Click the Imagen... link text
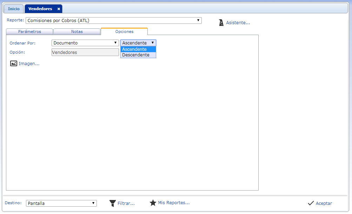 click(x=29, y=64)
